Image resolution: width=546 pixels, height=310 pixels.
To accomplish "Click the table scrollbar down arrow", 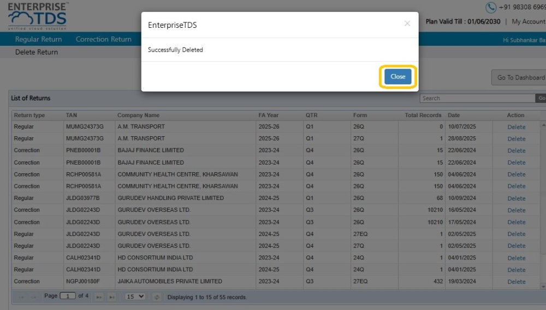I will (543, 287).
